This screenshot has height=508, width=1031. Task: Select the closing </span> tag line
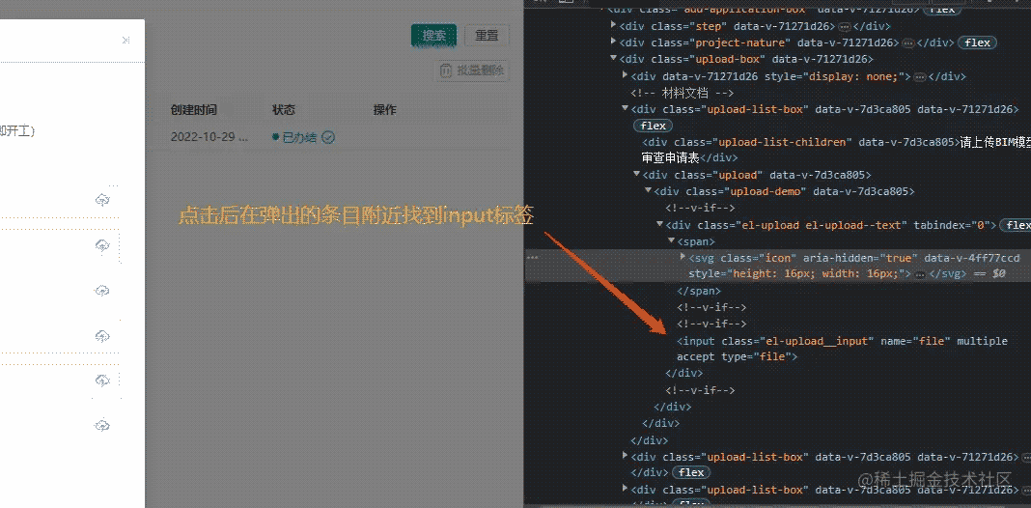(x=699, y=291)
